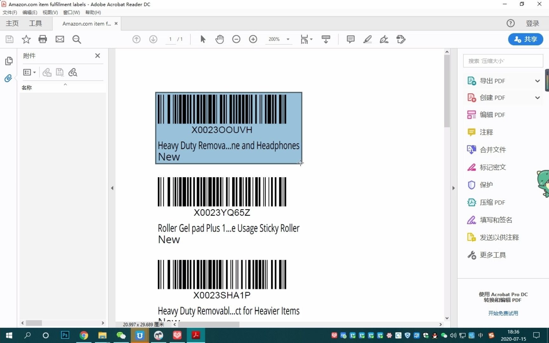Image resolution: width=549 pixels, height=343 pixels.
Task: Collapse the right tools panel arrow
Action: [453, 188]
